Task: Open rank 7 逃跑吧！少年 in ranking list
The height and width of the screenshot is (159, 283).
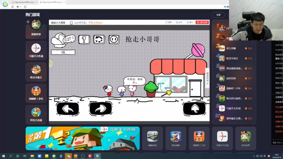Action: point(234,88)
